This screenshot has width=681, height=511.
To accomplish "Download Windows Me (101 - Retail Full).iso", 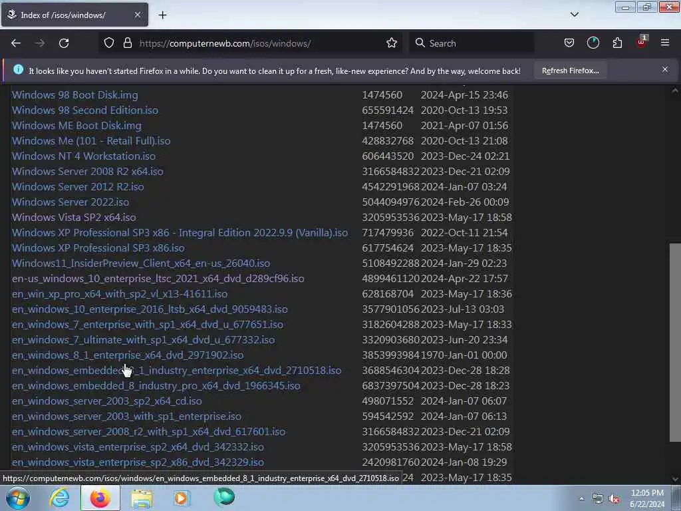I will [90, 141].
